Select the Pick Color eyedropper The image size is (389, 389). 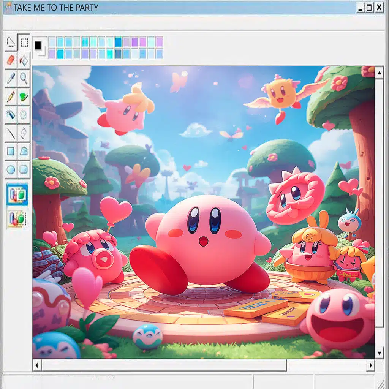pyautogui.click(x=11, y=78)
